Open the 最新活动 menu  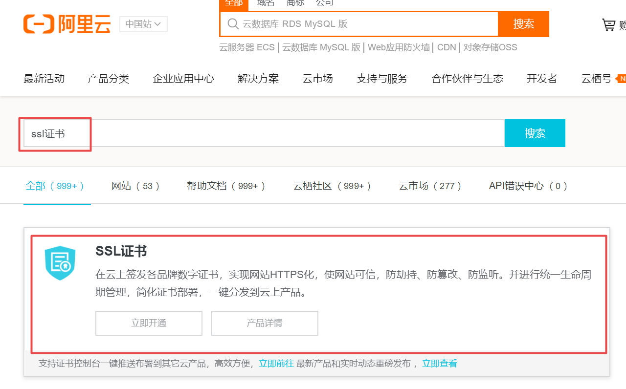[x=44, y=79]
